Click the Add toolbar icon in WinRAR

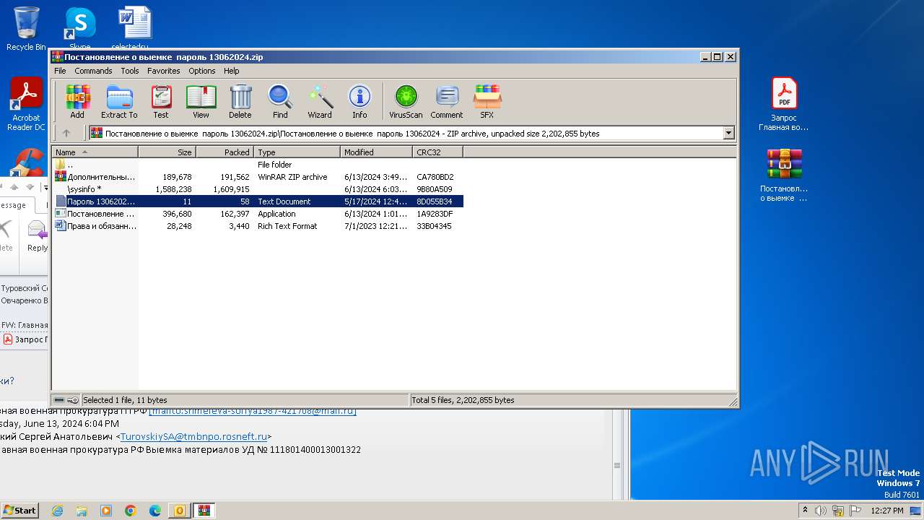tap(77, 102)
